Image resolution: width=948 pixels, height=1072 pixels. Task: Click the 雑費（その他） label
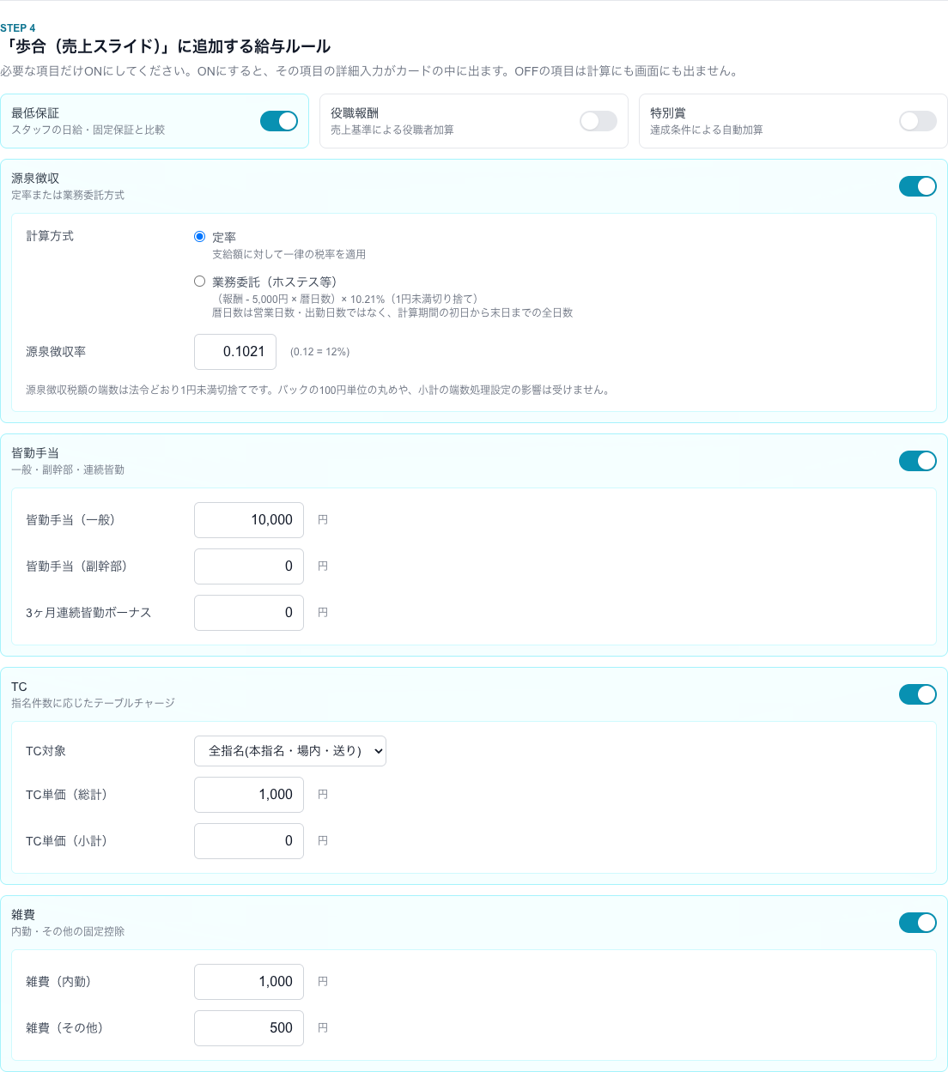[64, 1028]
